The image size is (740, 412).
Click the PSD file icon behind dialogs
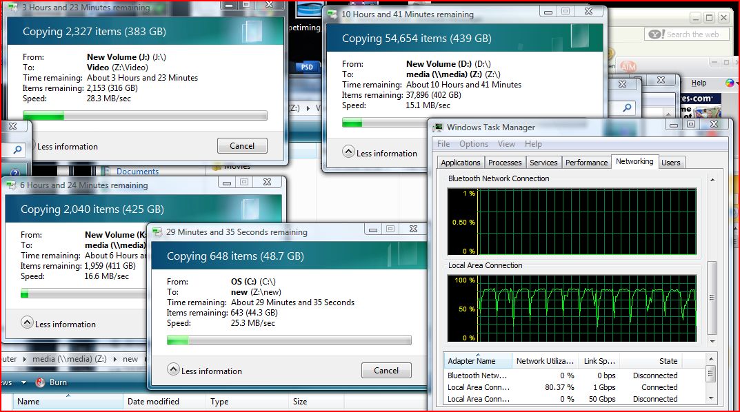point(307,67)
